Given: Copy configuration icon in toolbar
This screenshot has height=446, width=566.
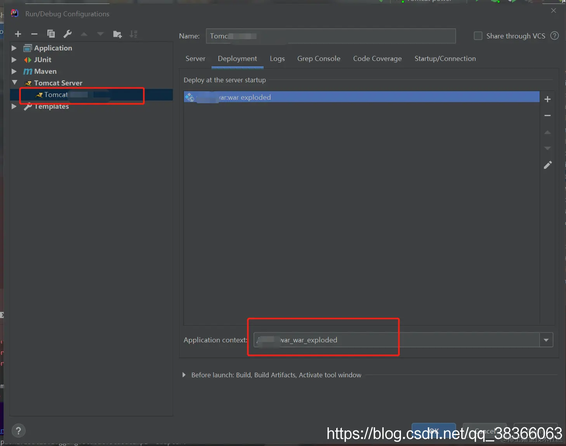Looking at the screenshot, I should pyautogui.click(x=51, y=34).
